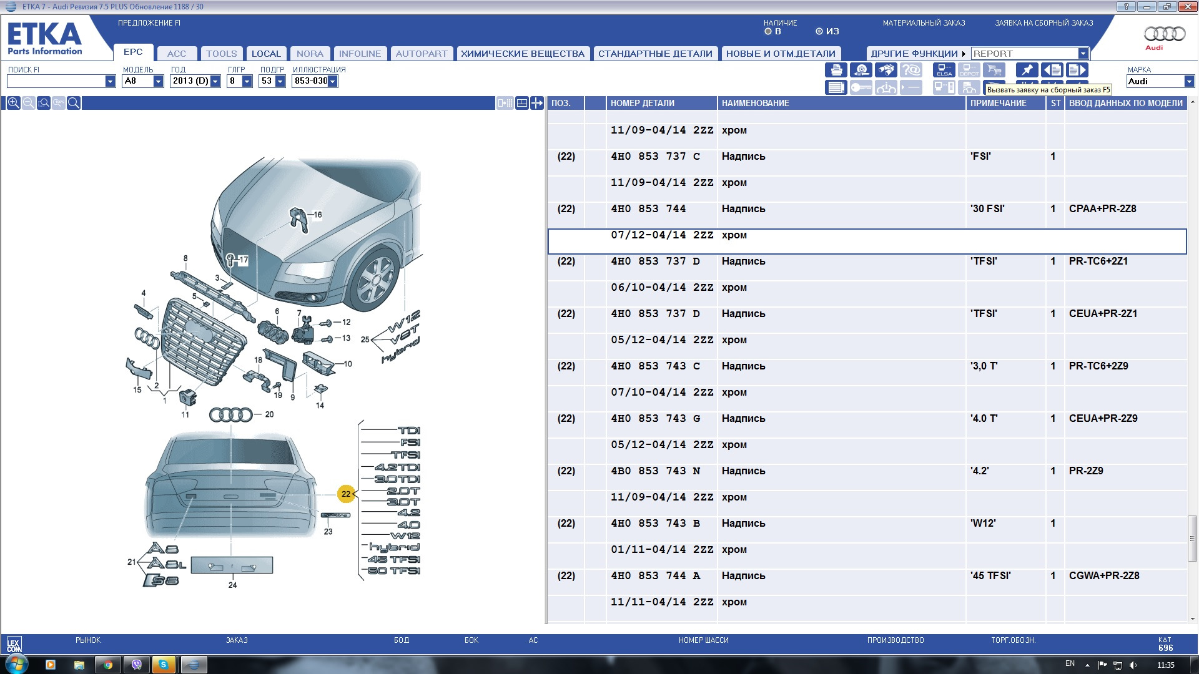The width and height of the screenshot is (1199, 674).
Task: Open the ГЛГР dropdown showing 8
Action: (x=247, y=81)
